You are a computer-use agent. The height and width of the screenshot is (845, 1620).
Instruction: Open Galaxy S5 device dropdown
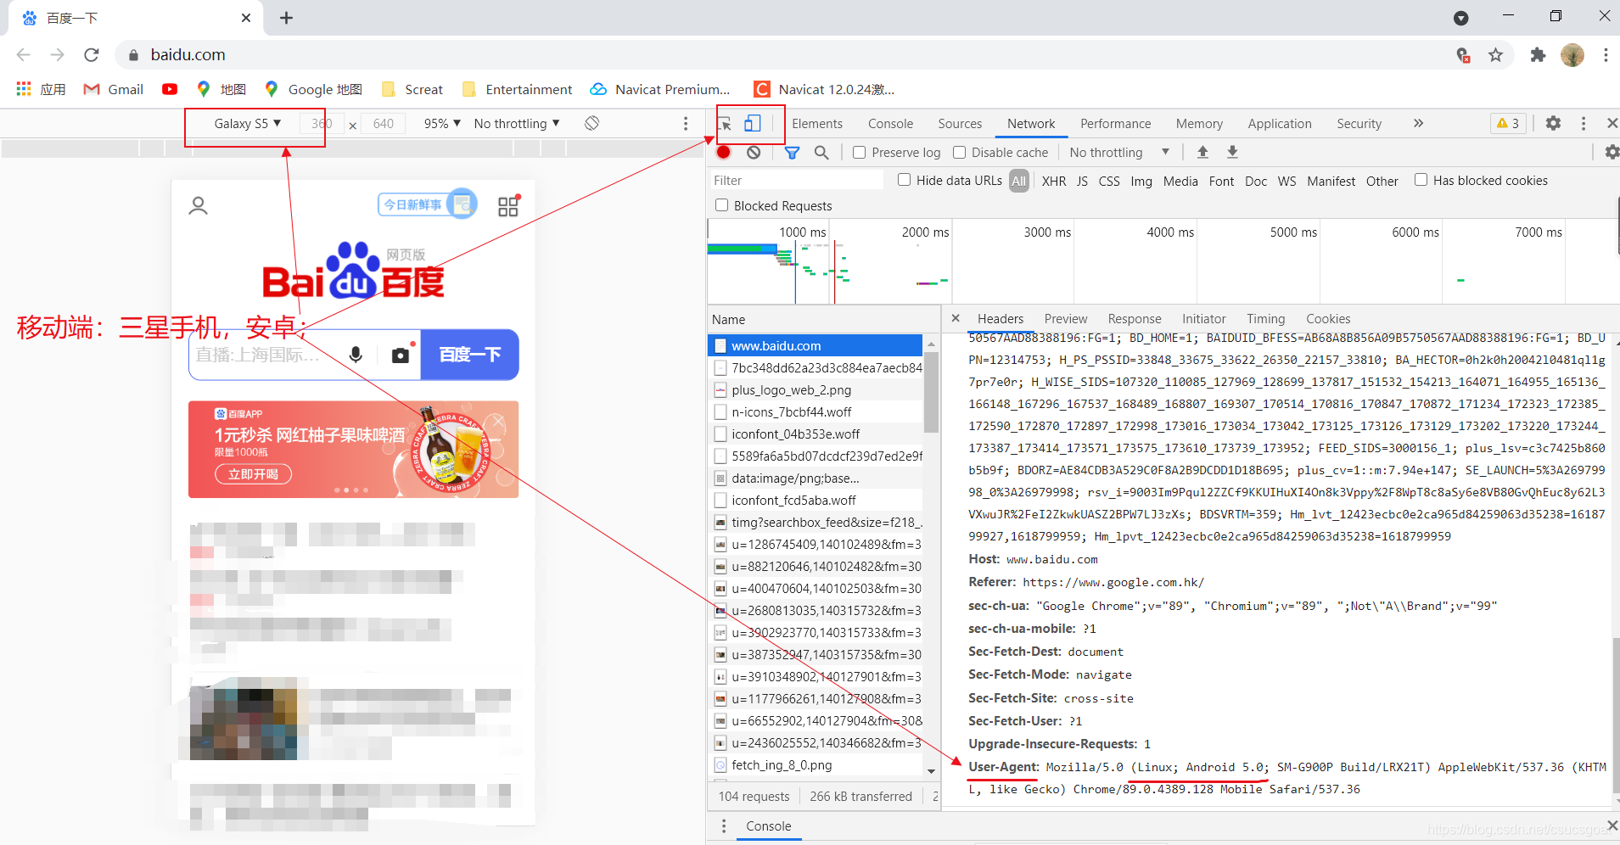(247, 123)
